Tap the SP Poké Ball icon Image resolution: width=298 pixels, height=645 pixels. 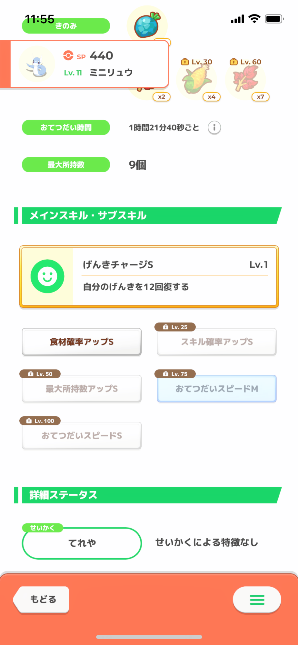click(x=68, y=55)
